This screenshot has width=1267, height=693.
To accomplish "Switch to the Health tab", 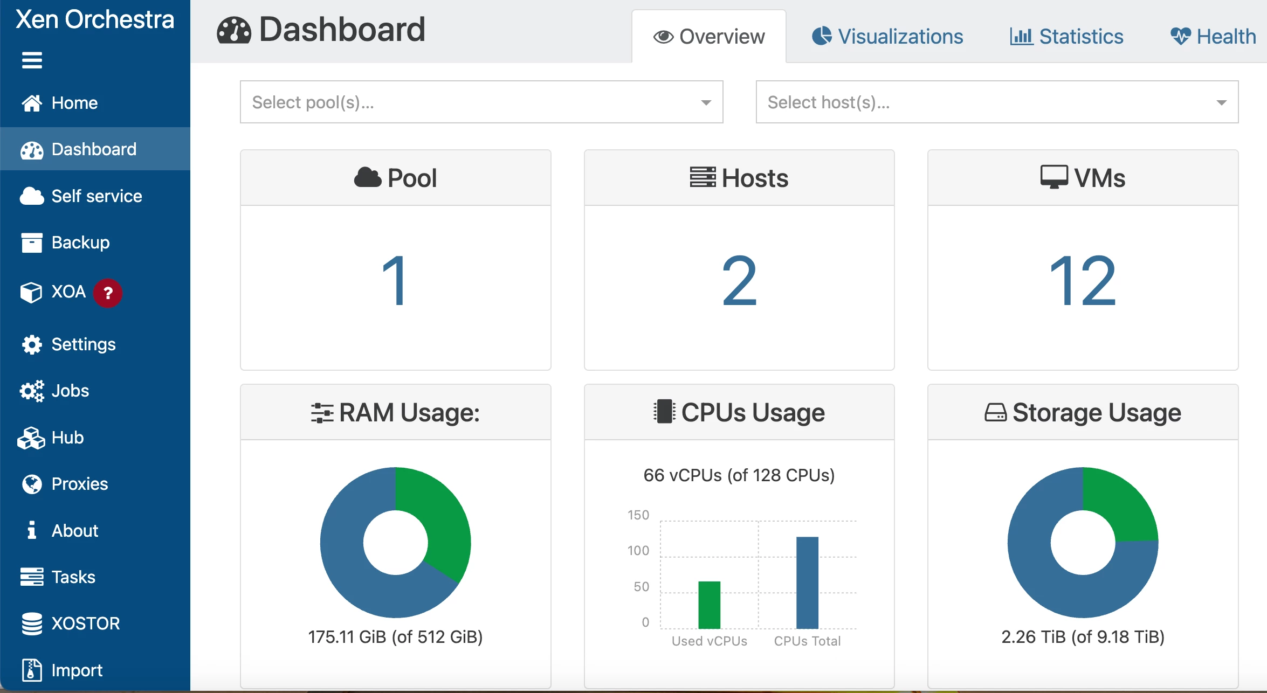I will click(1213, 37).
